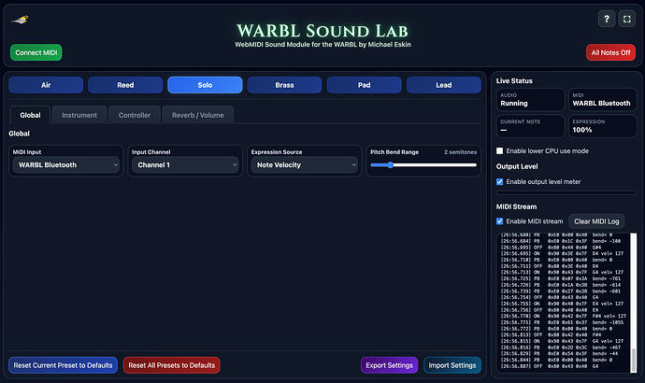Click the 'Live Status' heading

(x=514, y=81)
